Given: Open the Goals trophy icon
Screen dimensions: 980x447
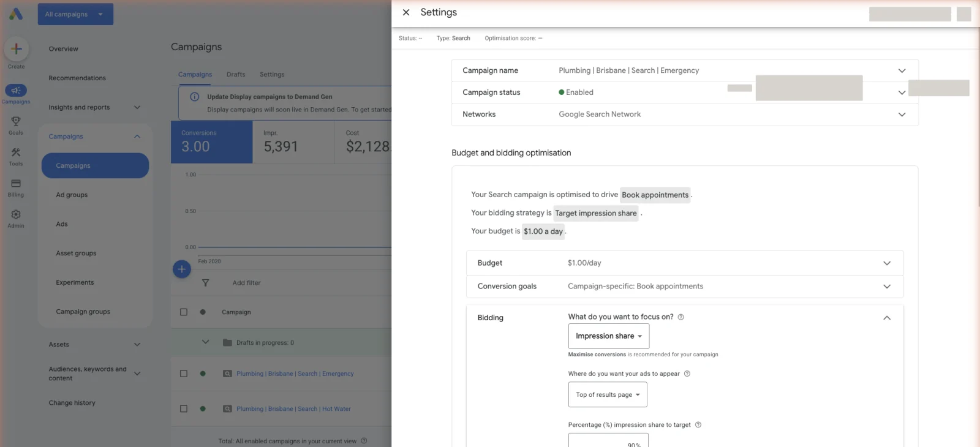Looking at the screenshot, I should [x=16, y=121].
